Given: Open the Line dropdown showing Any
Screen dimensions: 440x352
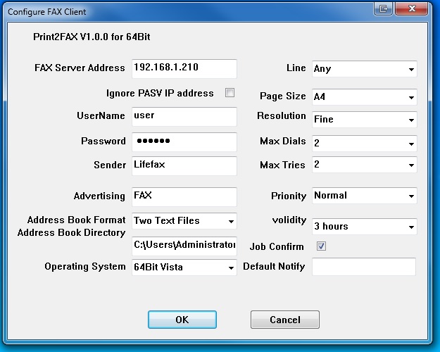Looking at the screenshot, I should pos(364,69).
